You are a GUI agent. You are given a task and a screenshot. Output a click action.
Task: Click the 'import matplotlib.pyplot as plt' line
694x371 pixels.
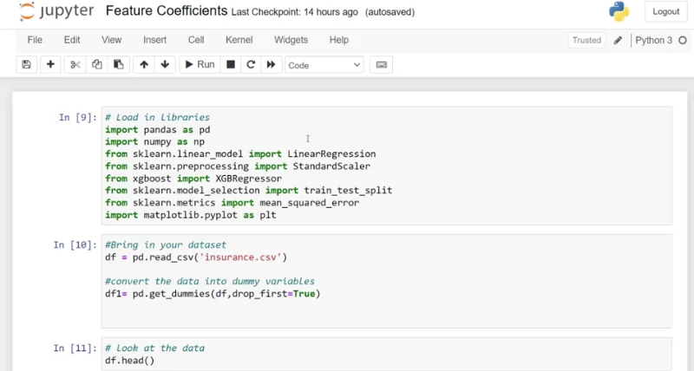click(x=190, y=215)
